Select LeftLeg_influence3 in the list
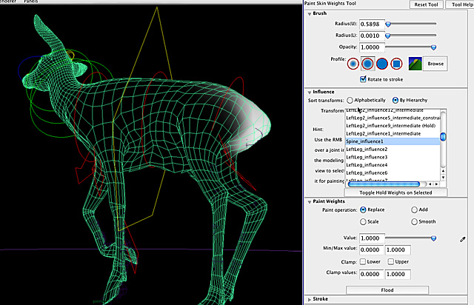Screen dimensions: 474x305 click(393, 157)
